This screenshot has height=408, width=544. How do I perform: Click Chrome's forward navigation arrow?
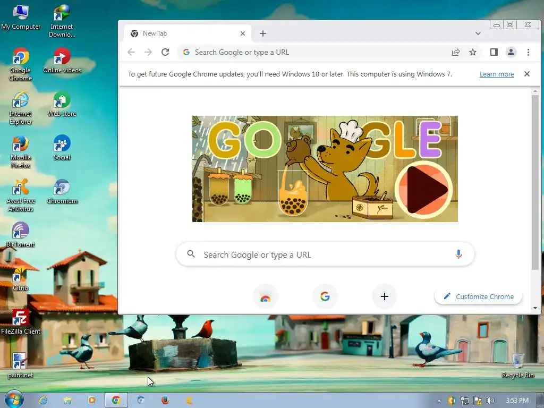click(148, 53)
